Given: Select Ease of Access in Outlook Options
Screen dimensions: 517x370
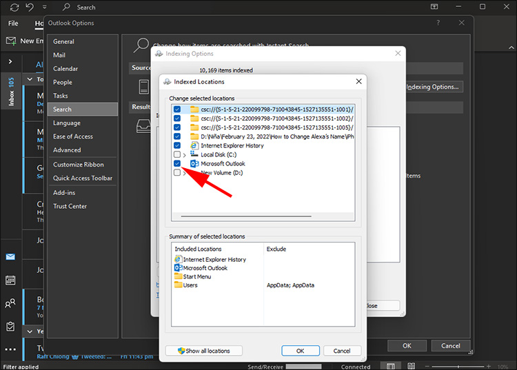Looking at the screenshot, I should coord(83,136).
